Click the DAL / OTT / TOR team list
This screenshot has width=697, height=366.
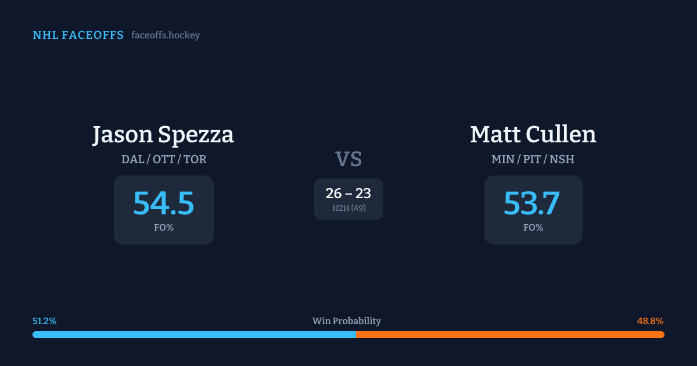(164, 159)
